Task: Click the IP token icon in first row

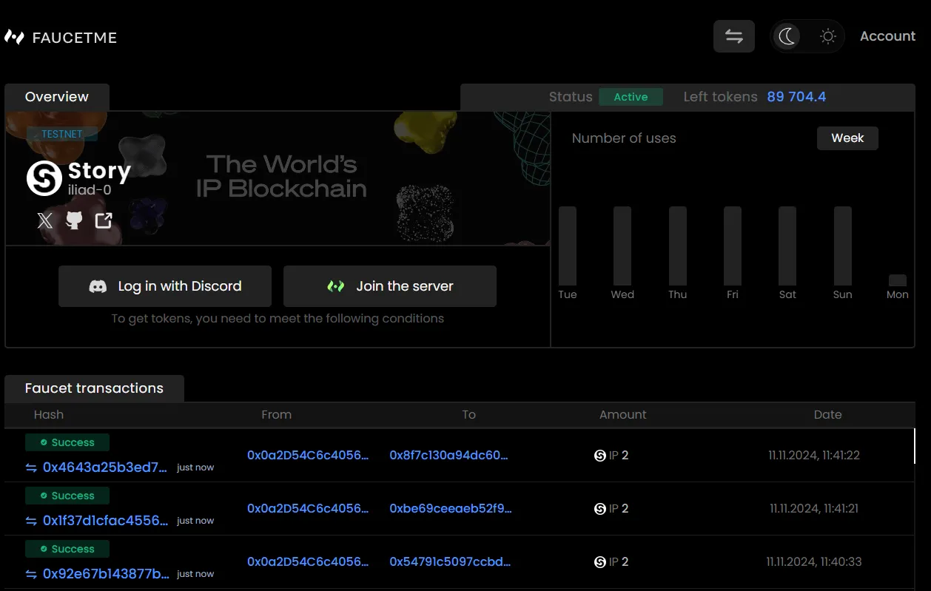Action: (x=600, y=456)
